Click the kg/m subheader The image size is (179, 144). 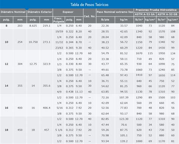124,20
